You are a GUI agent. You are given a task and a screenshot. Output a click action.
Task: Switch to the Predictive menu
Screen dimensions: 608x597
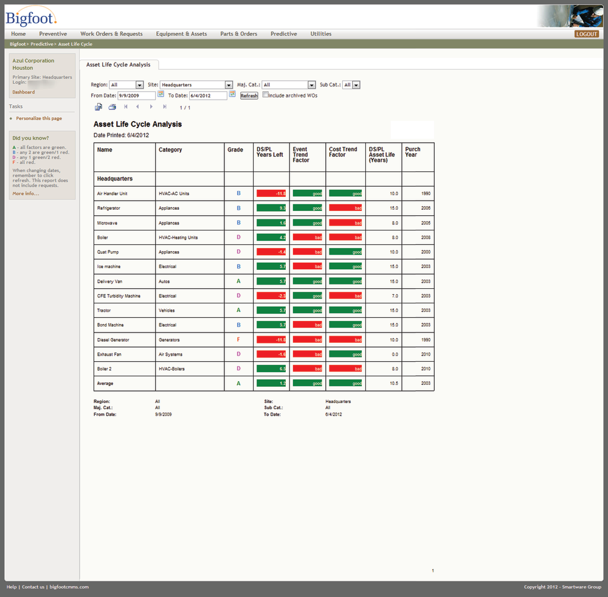coord(283,34)
